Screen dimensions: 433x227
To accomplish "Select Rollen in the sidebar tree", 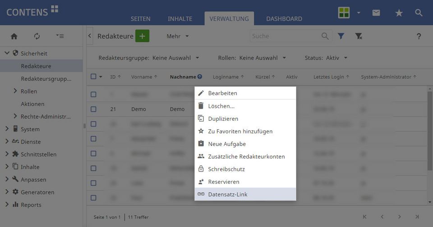I will pyautogui.click(x=29, y=91).
